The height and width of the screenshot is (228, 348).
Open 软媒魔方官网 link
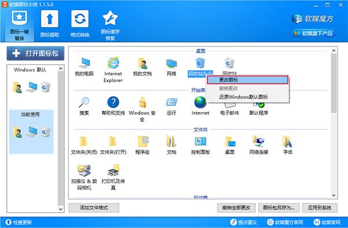coord(285,222)
